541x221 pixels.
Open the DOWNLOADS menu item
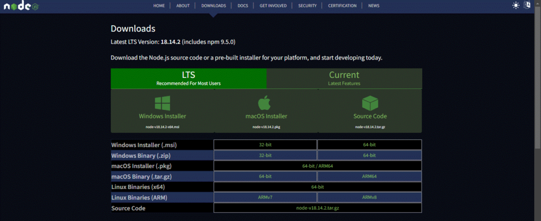(213, 6)
